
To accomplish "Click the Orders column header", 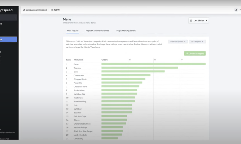I will 105,60.
